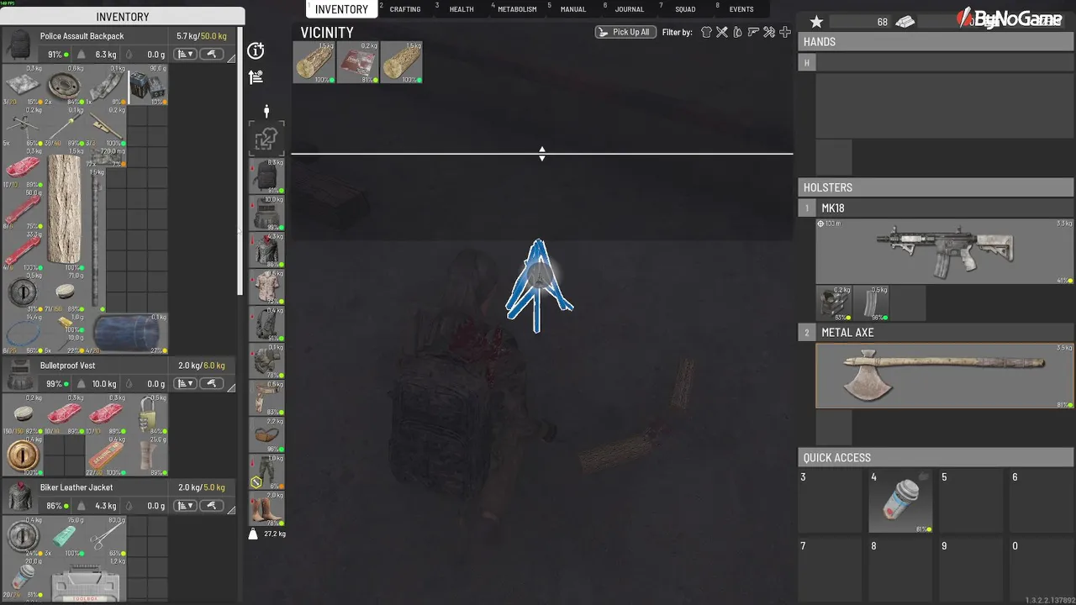Open the Crafting tab
Screen dimensions: 1076x605
pos(404,9)
